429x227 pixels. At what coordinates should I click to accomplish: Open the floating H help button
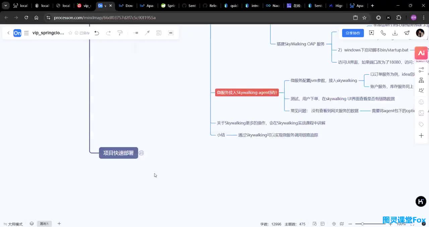coord(421,201)
